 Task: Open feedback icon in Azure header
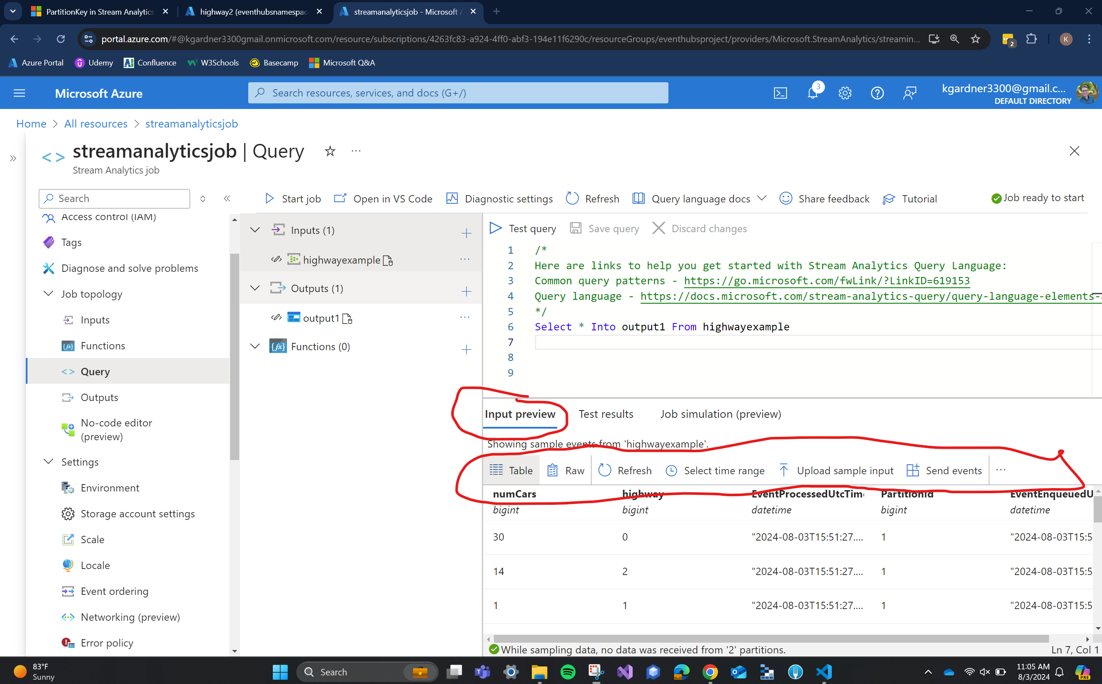tap(910, 93)
